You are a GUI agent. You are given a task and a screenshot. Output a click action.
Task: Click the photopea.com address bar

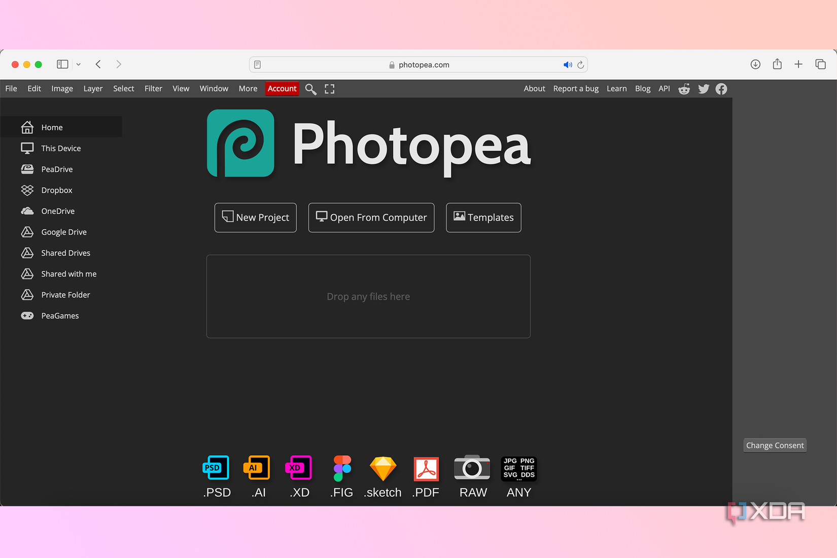pyautogui.click(x=419, y=64)
